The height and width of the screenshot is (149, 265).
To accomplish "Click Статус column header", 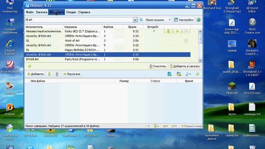I will 156,81.
